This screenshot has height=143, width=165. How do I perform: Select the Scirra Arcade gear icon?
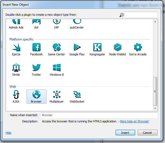[x=138, y=47]
